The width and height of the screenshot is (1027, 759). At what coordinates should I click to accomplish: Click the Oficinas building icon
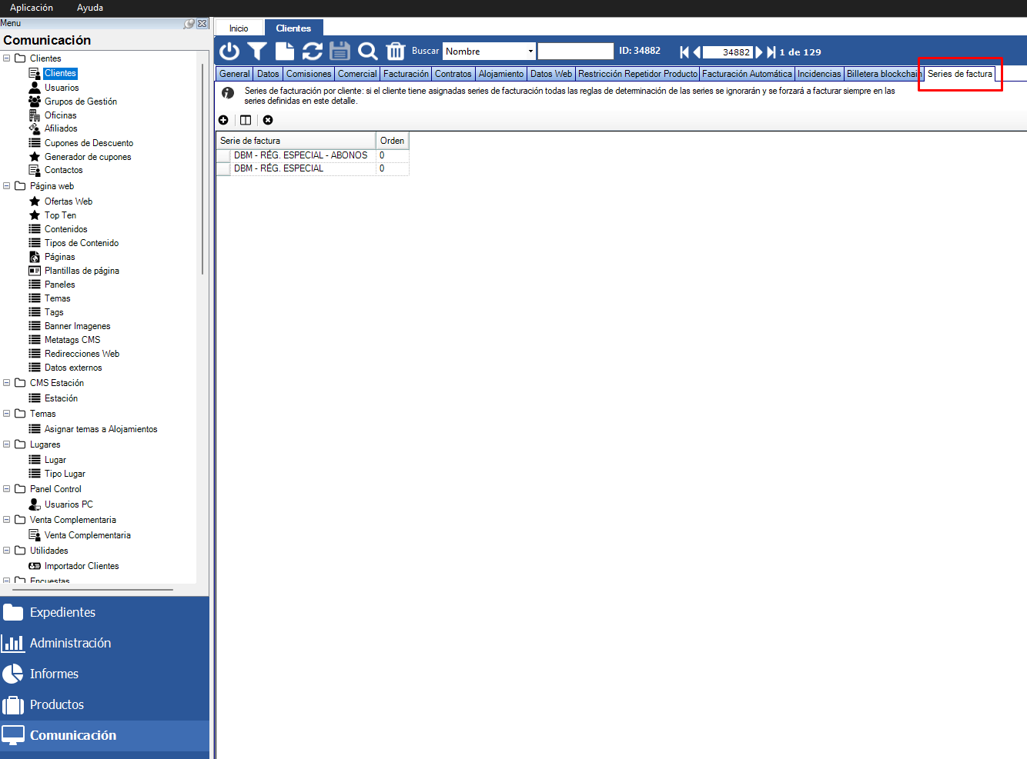[35, 115]
